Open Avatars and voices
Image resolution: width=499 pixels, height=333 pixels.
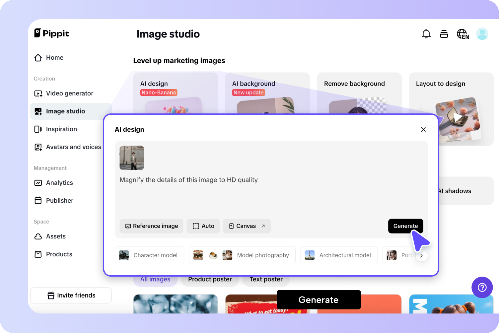68,147
